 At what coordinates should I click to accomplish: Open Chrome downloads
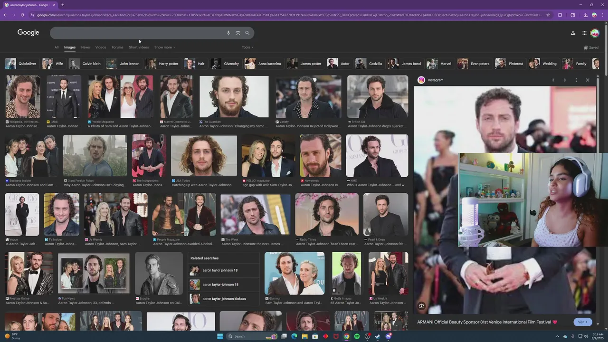[x=586, y=15]
